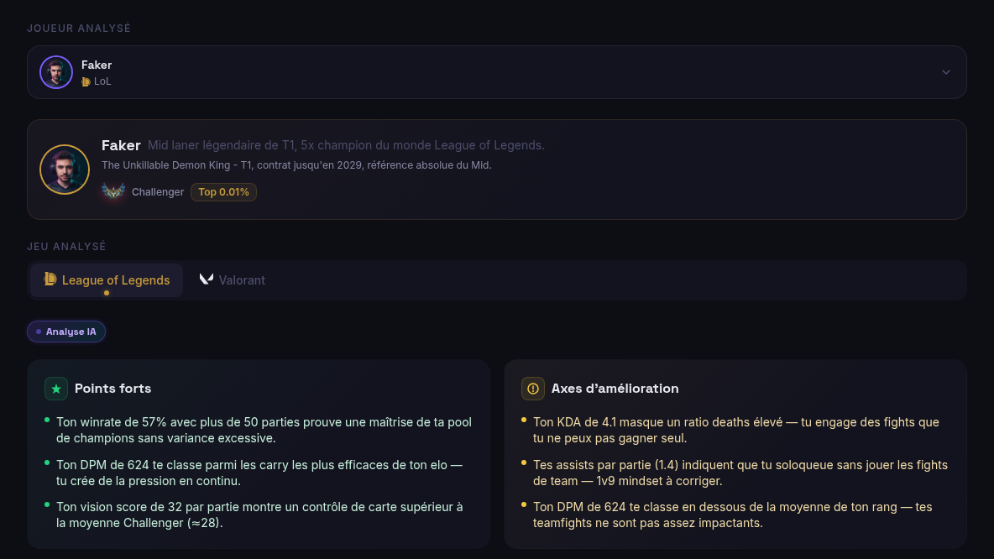Viewport: 994px width, 559px height.
Task: Click the Top 0.01% badge
Action: 224,192
